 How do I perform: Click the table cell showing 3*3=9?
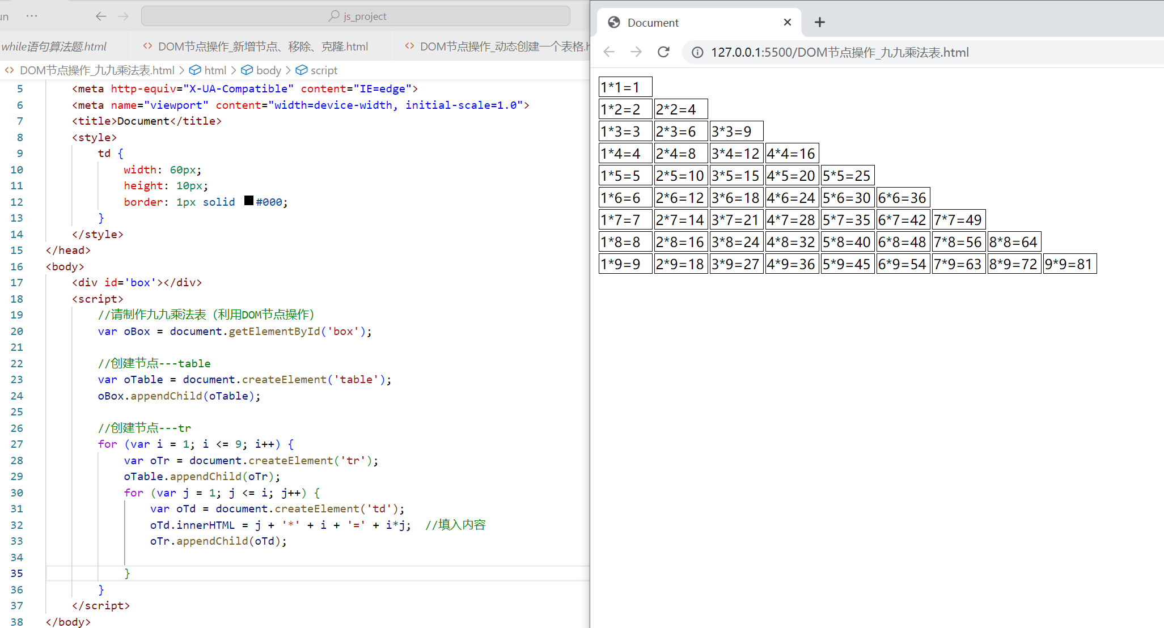click(x=737, y=131)
